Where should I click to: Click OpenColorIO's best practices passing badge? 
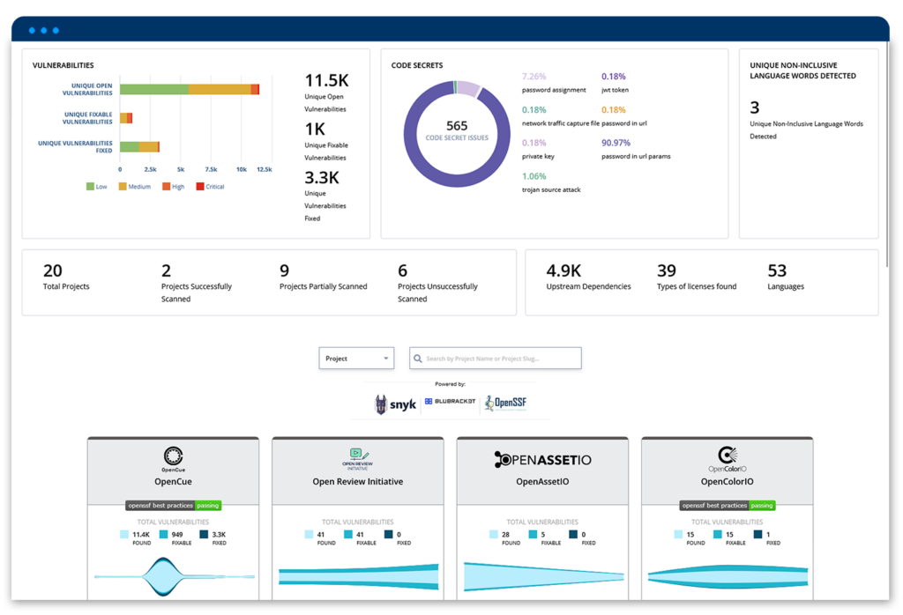click(727, 505)
